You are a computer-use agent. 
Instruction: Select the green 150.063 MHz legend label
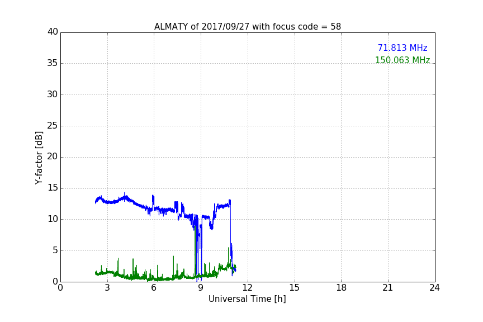pos(402,60)
